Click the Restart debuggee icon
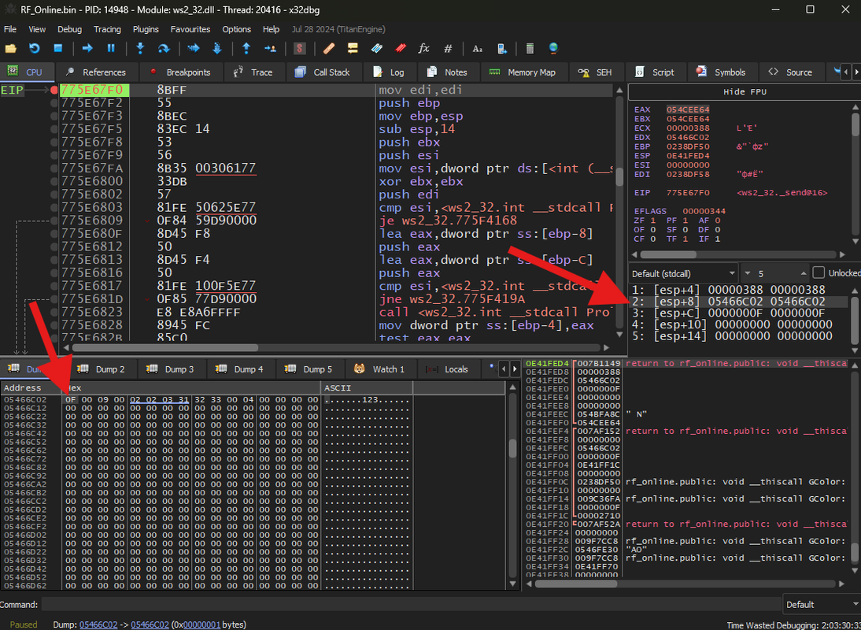Screen dimensions: 861x630 tap(34, 48)
